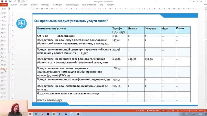Viewport: 207px width, 116px height.
Task: Open the ФАЙЛ (File) tab
Action: coord(4,5)
